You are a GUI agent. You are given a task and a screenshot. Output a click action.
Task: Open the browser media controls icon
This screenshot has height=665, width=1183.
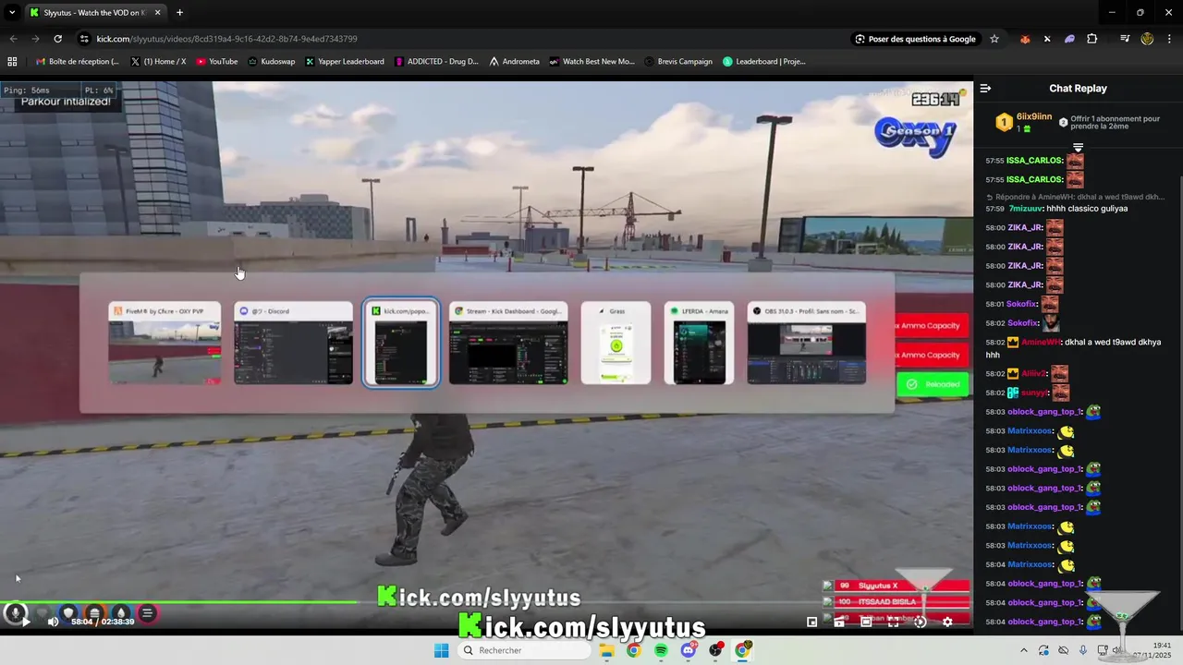pyautogui.click(x=1125, y=39)
